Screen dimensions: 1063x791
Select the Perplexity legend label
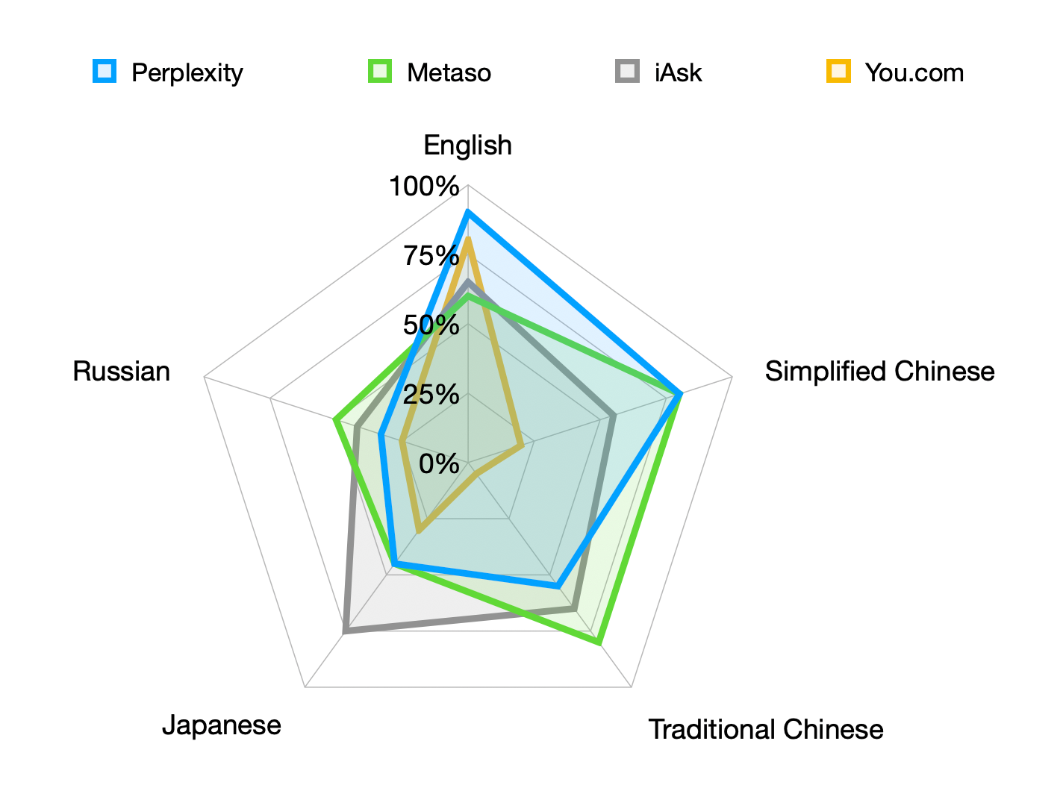[x=187, y=73]
